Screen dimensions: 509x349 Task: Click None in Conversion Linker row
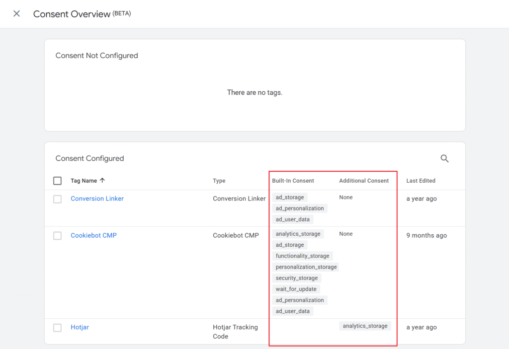click(x=346, y=197)
